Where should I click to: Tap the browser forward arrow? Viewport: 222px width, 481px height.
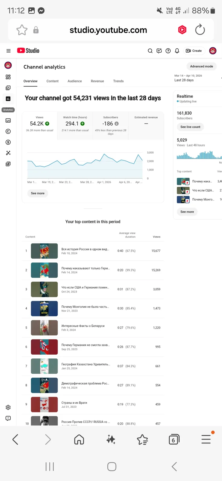click(x=48, y=440)
